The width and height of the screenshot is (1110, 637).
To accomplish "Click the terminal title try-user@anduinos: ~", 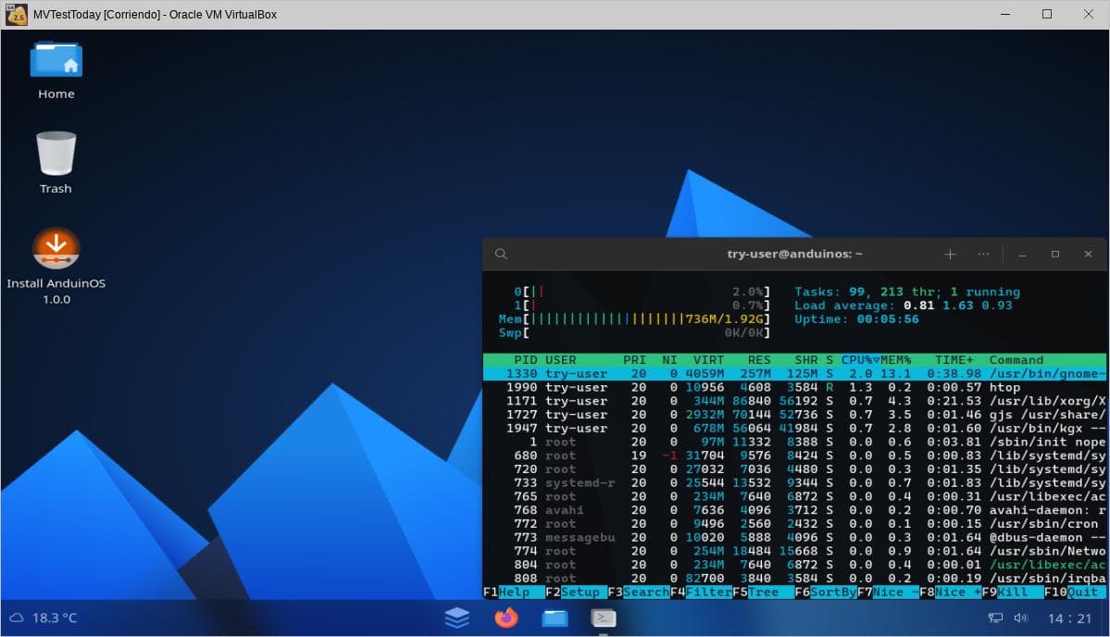I will coord(794,254).
